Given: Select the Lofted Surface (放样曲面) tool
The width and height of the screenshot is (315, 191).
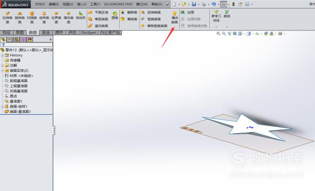Looking at the screenshot, I should click(x=44, y=17).
